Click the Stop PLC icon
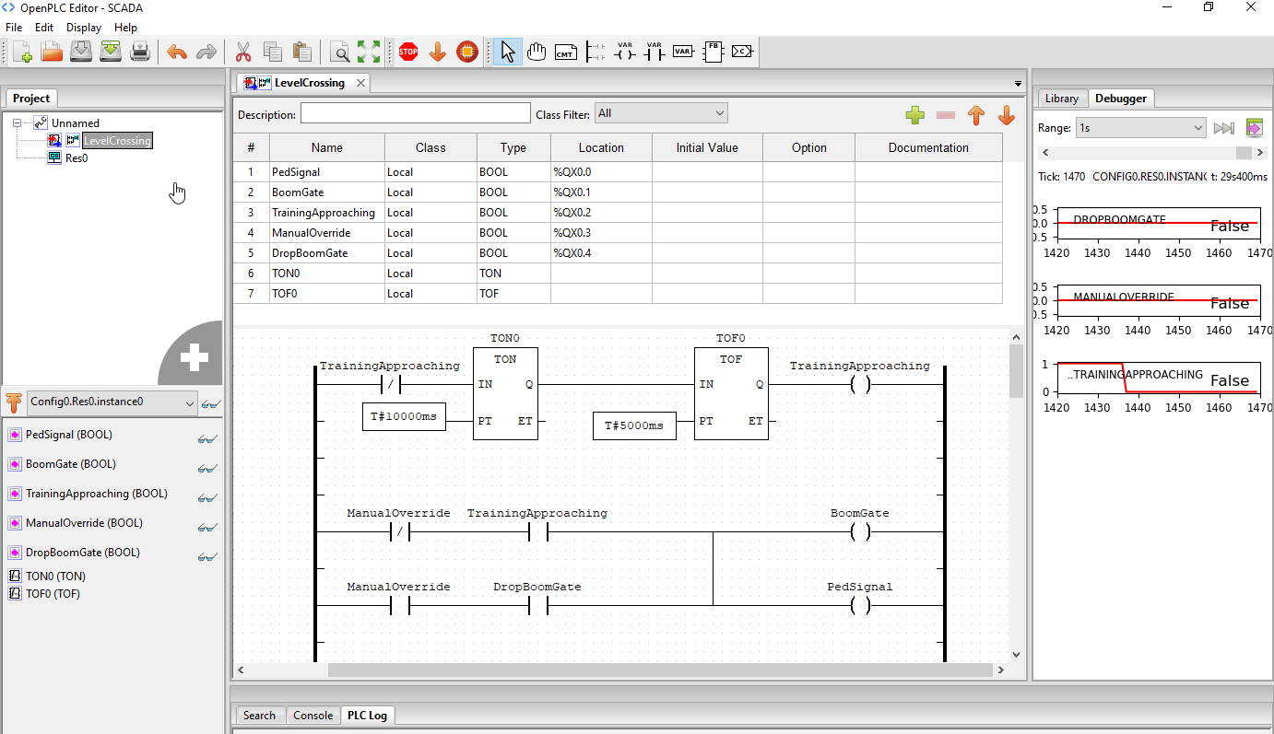This screenshot has width=1274, height=734. 407,52
